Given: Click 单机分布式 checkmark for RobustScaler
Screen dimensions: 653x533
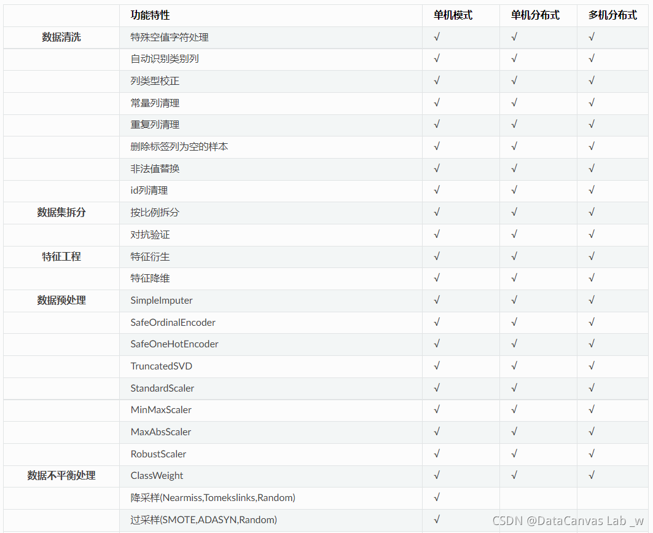Looking at the screenshot, I should click(x=514, y=454).
